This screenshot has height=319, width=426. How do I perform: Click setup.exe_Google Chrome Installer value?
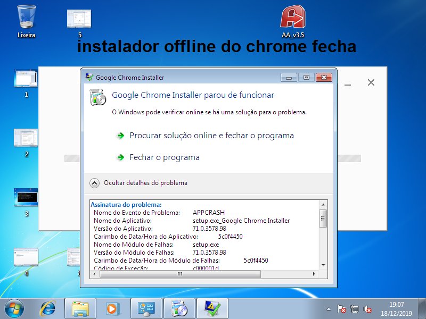[241, 221]
